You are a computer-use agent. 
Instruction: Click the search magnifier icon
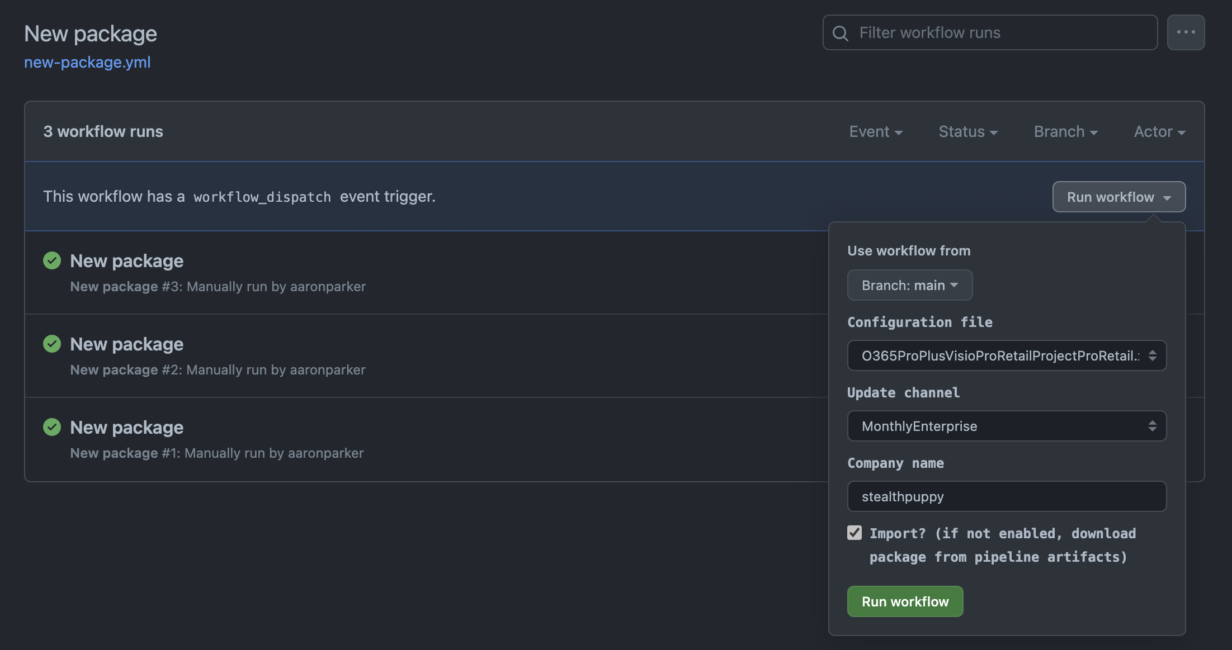[x=840, y=33]
